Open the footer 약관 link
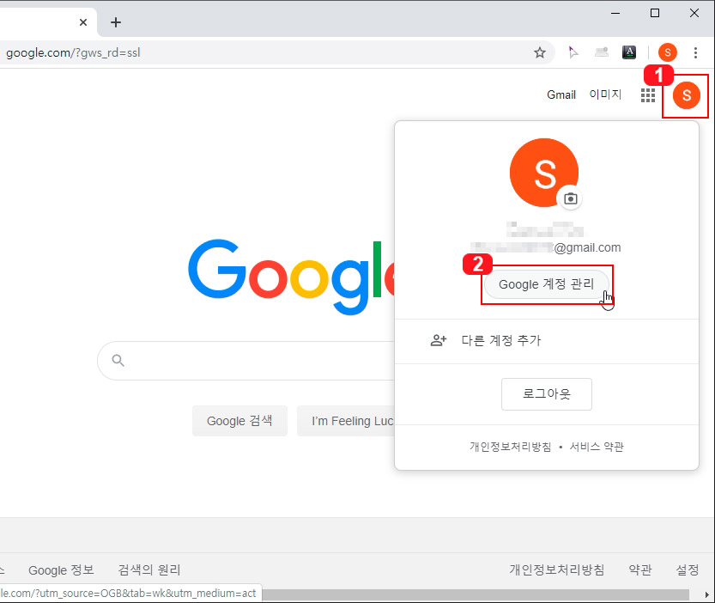715x603 pixels. coord(640,569)
